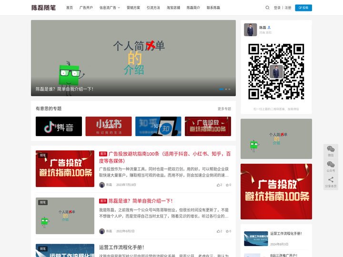Click the floating 分享本页 share icon
Viewport: 343px width, 257px height.
tap(331, 182)
